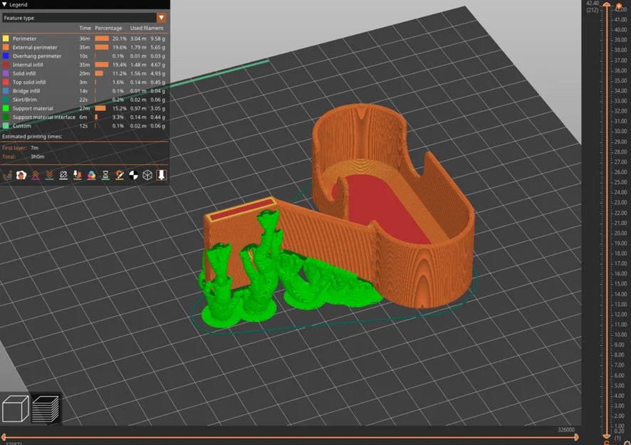Toggle Center of gravity icon
631x445 pixels.
(134, 175)
